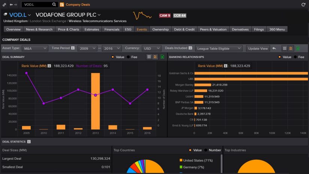The width and height of the screenshot is (309, 174).
Task: Switch to the Price & Charts tab
Action: (69, 29)
